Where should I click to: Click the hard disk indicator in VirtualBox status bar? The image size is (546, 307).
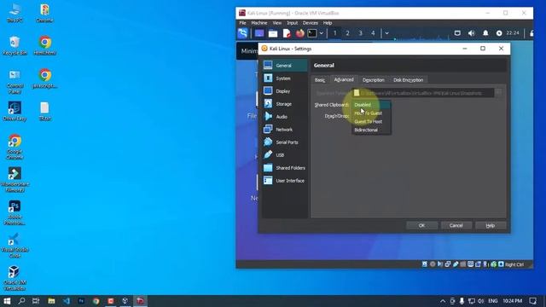point(425,264)
